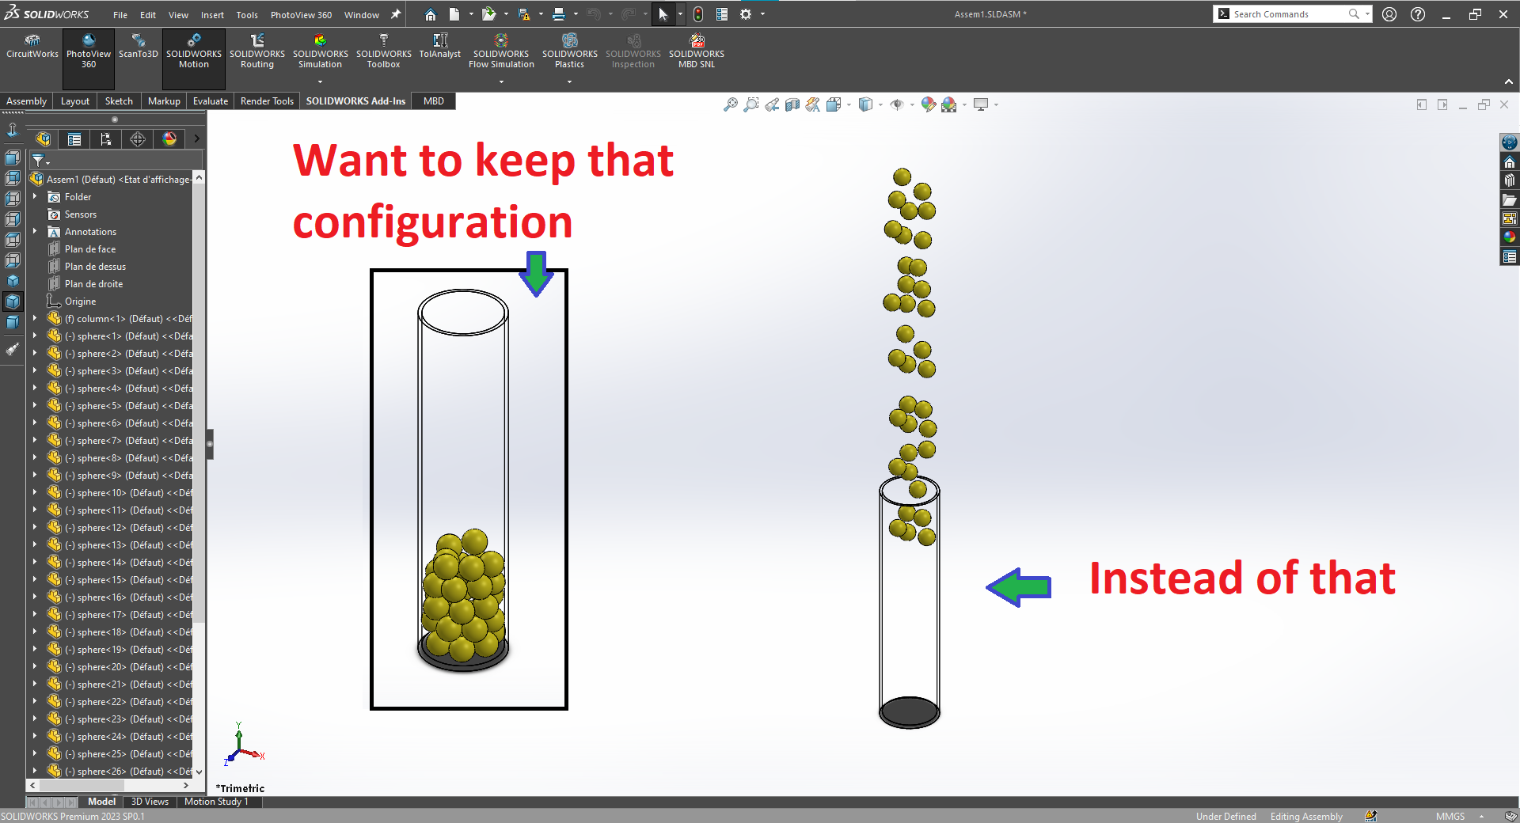Activate SOLIDWORKS Flow Simulation
Screen dimensions: 1520x823
tap(500, 49)
